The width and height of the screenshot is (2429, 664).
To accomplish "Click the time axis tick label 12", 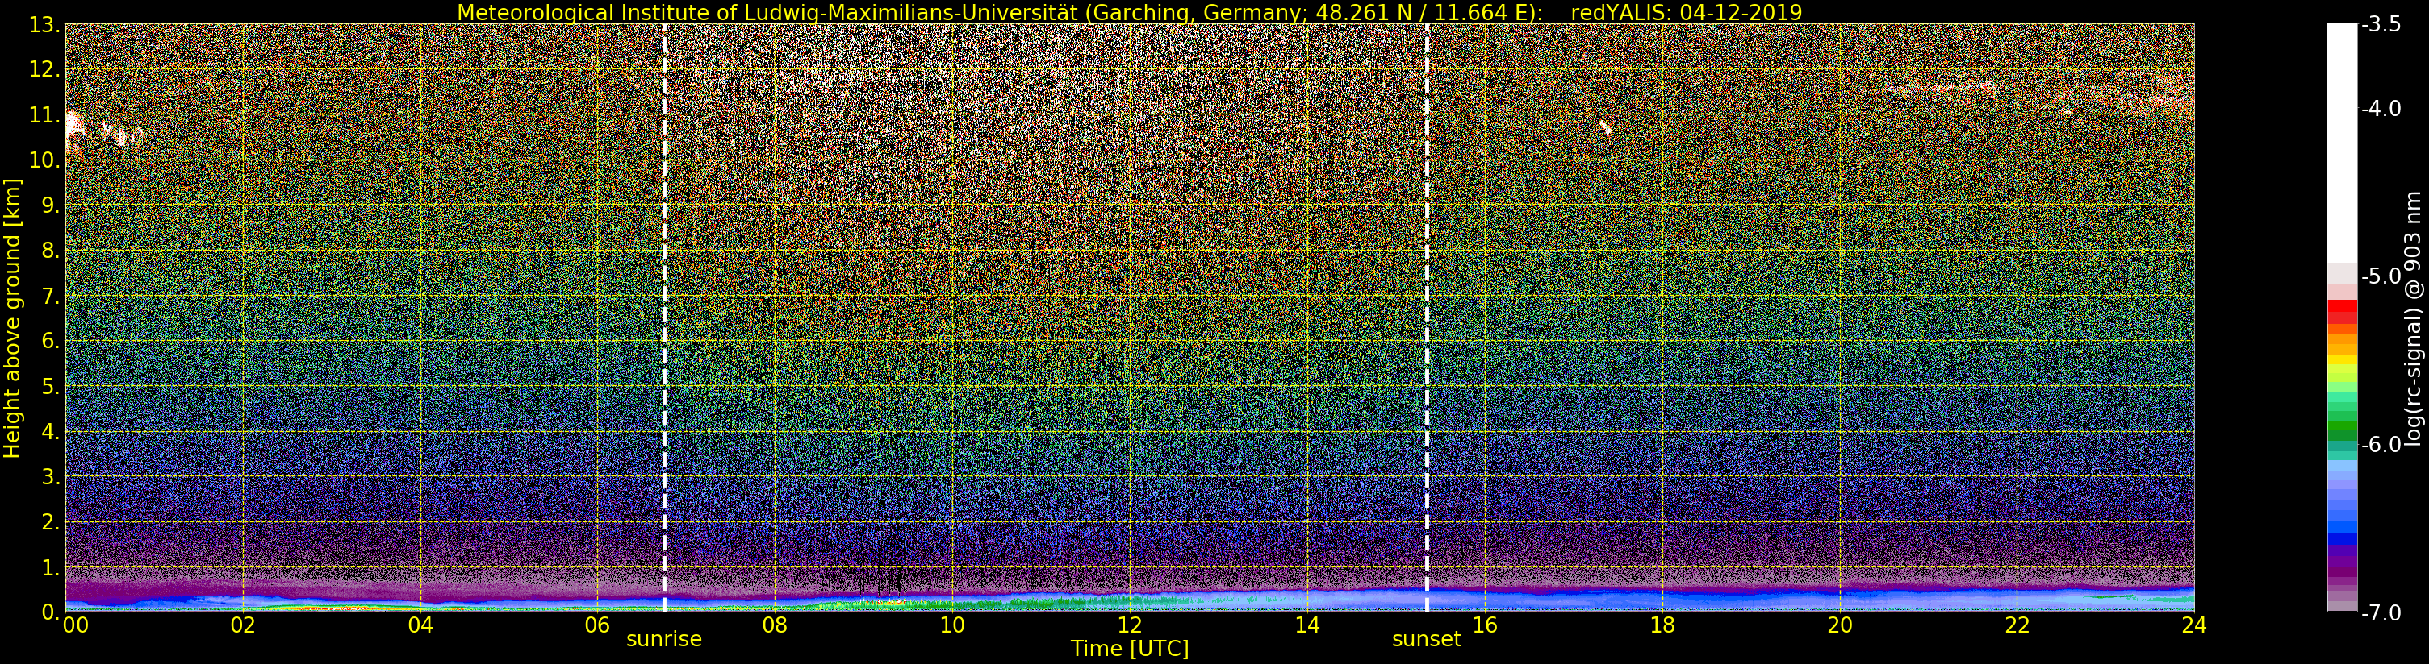I will point(1130,625).
